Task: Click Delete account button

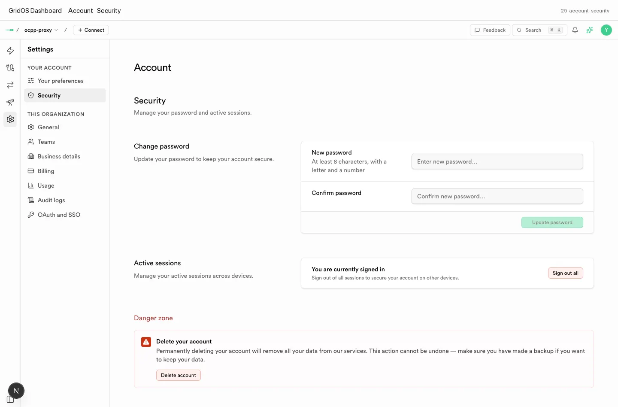Action: pos(178,375)
